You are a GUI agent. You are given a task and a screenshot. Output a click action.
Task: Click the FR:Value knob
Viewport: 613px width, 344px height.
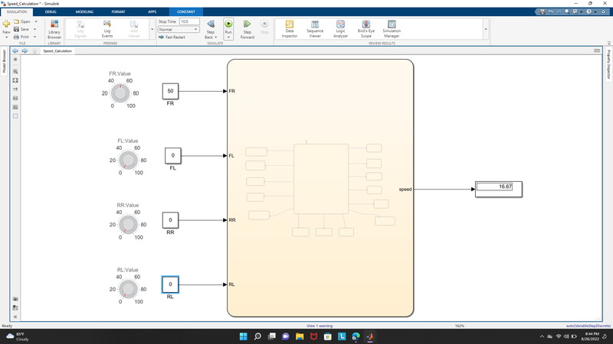tap(120, 93)
